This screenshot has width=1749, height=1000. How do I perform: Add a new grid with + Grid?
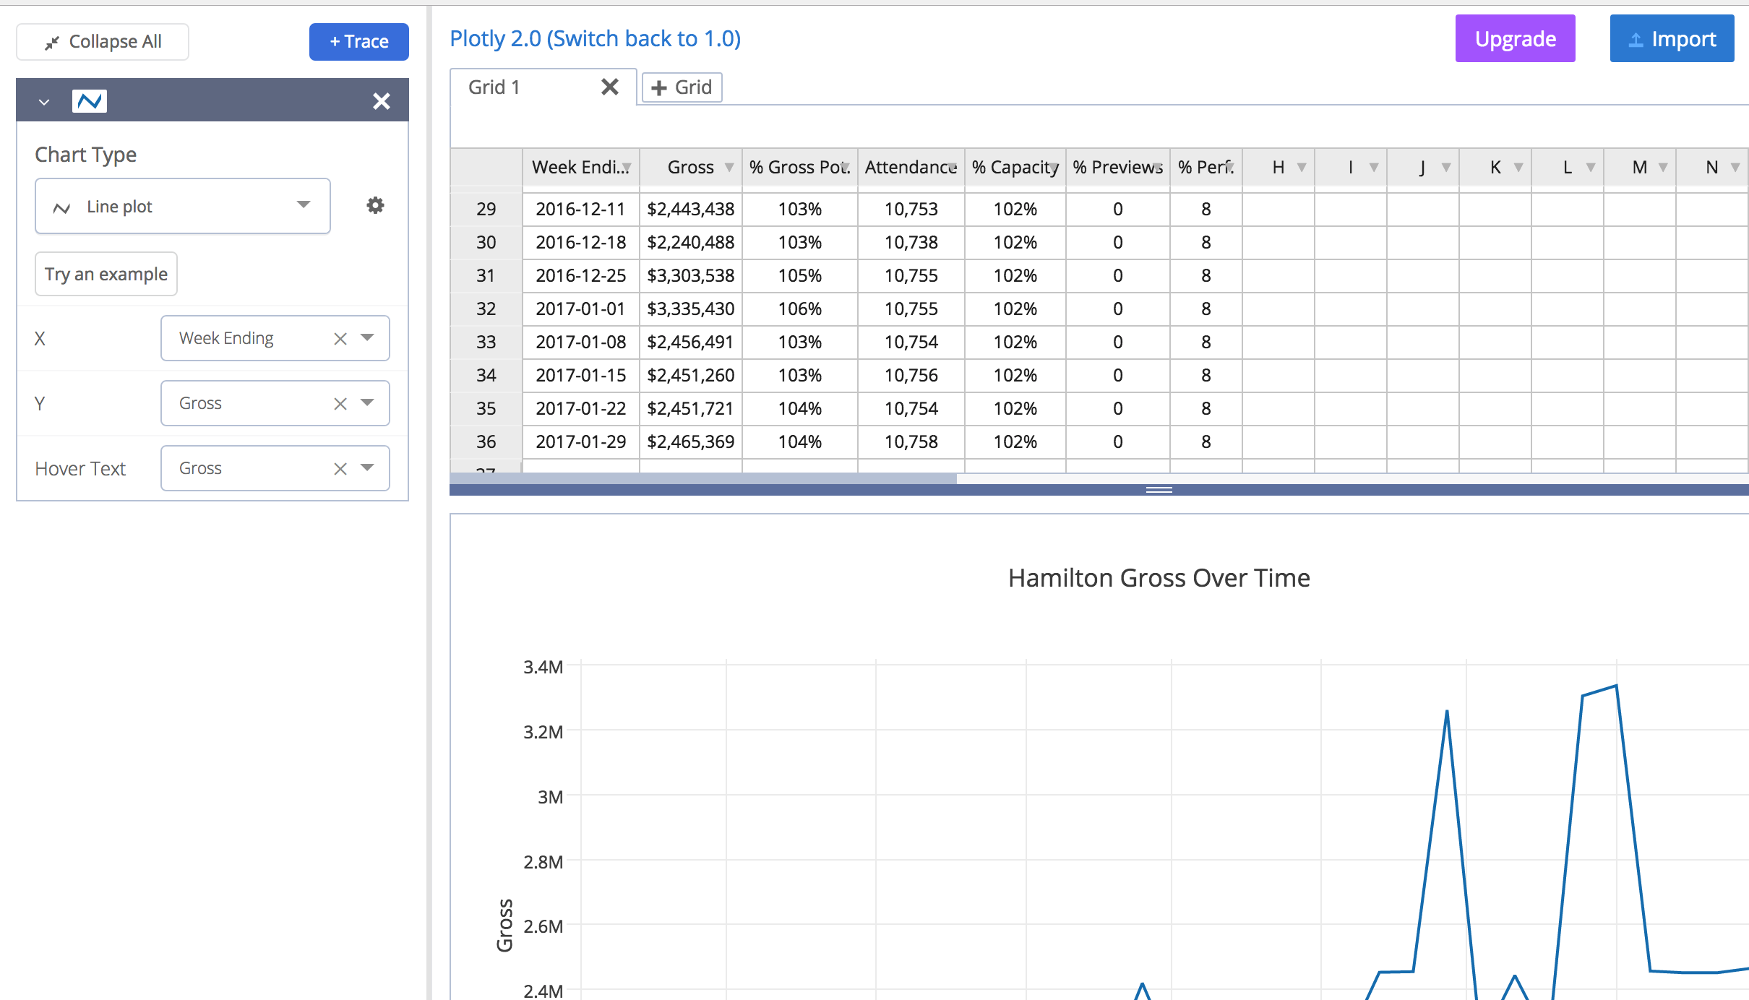point(682,87)
